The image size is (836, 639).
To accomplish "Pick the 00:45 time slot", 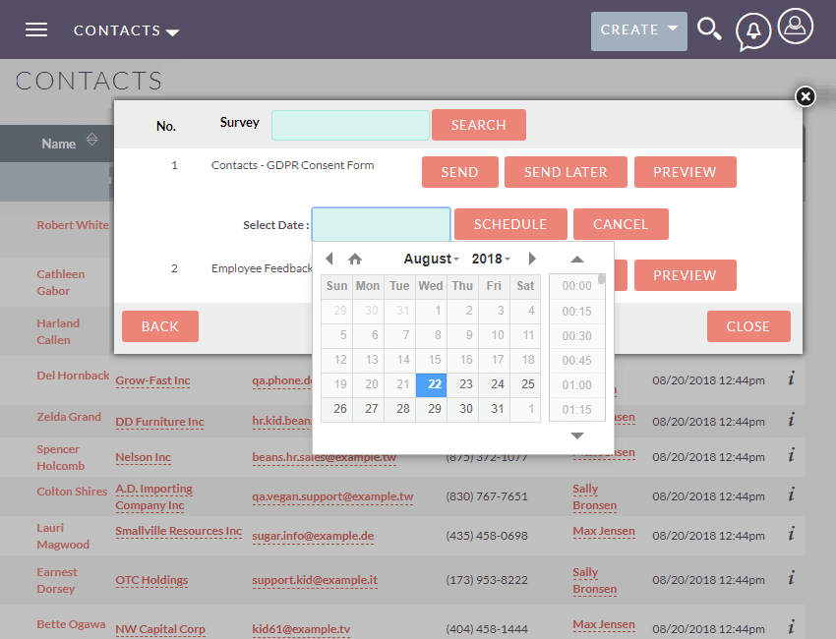I will pyautogui.click(x=576, y=361).
